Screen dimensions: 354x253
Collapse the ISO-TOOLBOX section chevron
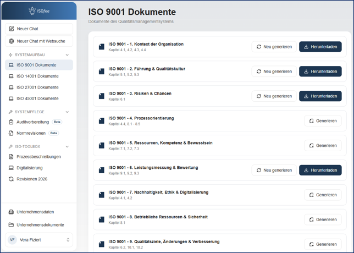pyautogui.click(x=67, y=146)
